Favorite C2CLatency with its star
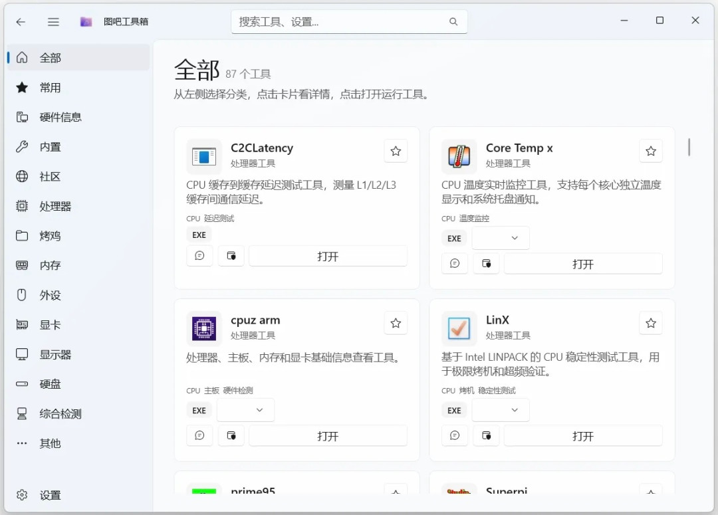 (x=396, y=151)
